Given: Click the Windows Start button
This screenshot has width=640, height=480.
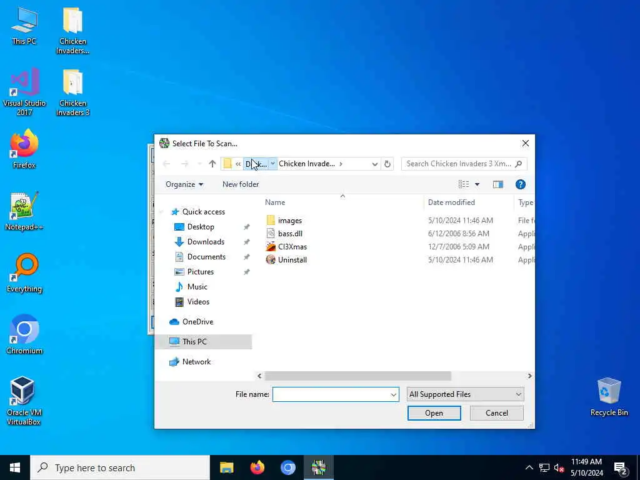Looking at the screenshot, I should click(15, 467).
